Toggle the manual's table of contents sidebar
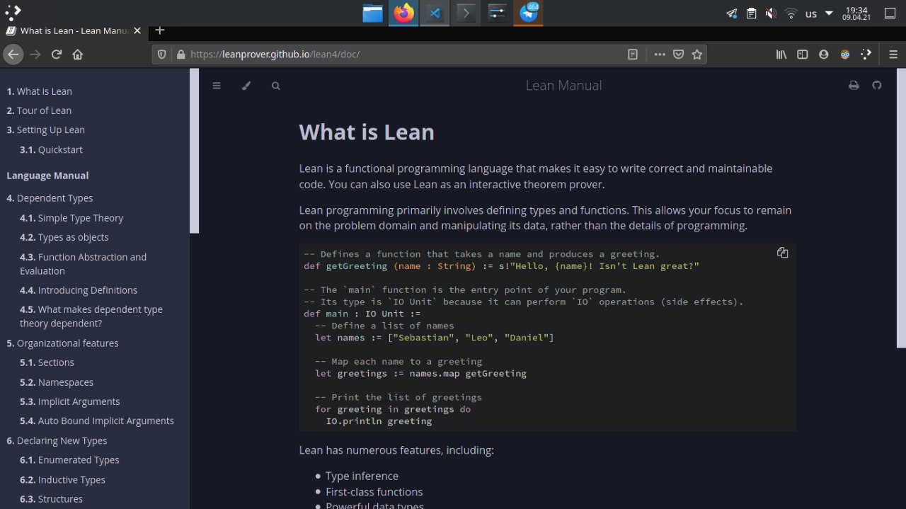 click(217, 86)
